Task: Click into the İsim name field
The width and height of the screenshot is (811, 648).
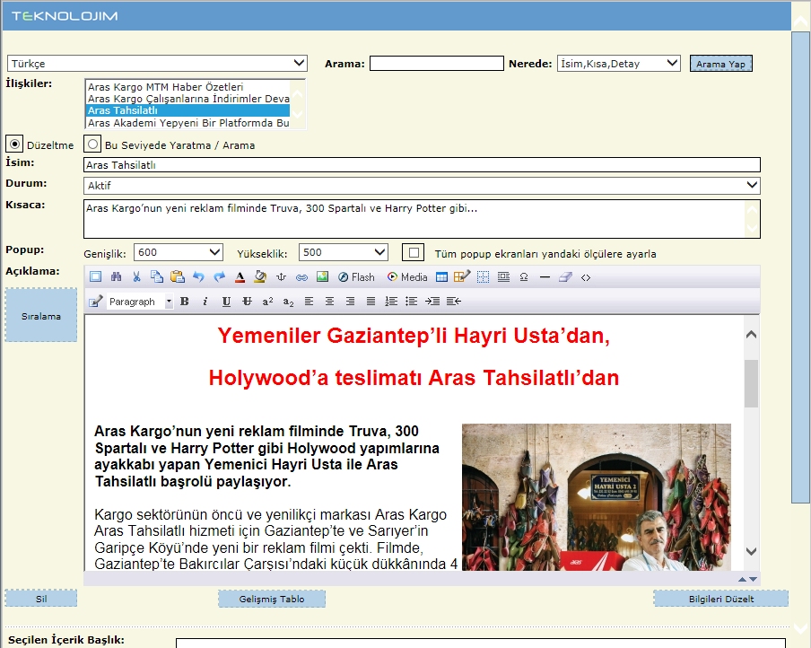Action: pos(422,164)
